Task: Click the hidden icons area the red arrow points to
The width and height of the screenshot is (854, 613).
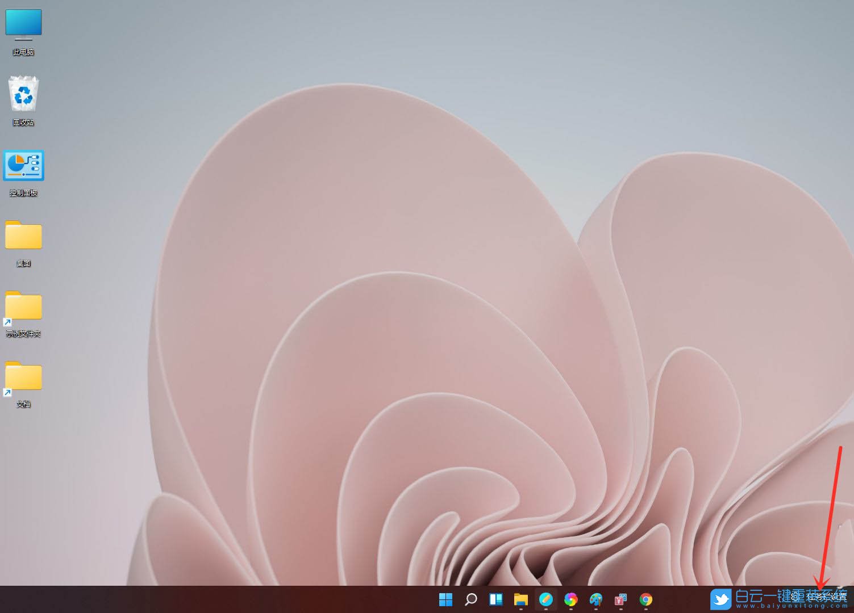Action: coord(820,592)
